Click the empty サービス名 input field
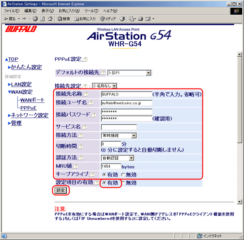Image resolution: width=244 pixels, height=240 pixels. pyautogui.click(x=119, y=127)
